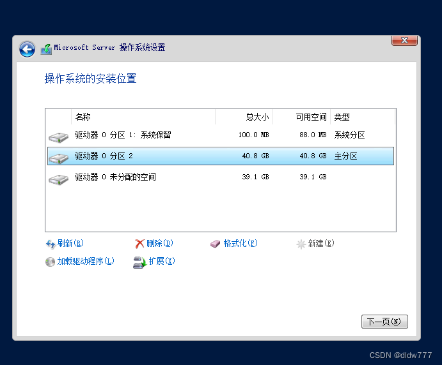The image size is (442, 365).
Task: Sort by the 名称 column header
Action: 143,117
